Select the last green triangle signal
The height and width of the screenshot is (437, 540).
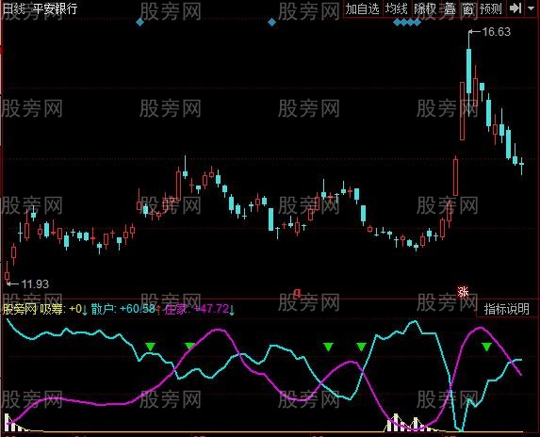pos(486,347)
